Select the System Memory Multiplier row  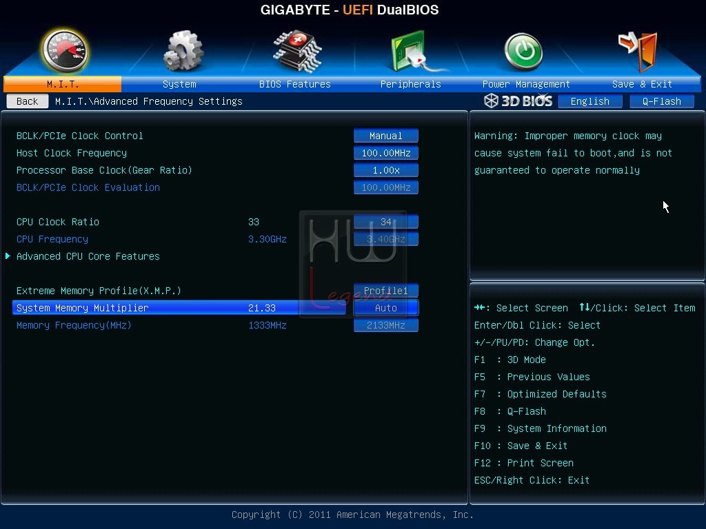click(x=179, y=308)
